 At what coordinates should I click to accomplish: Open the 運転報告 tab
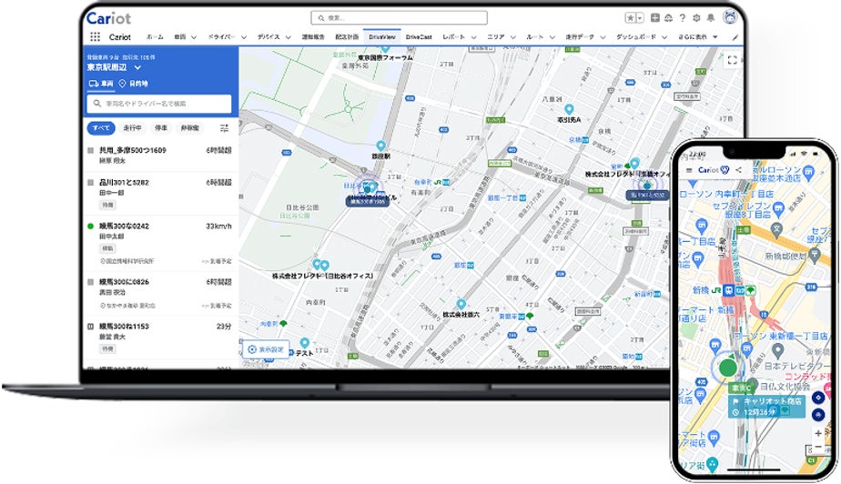313,37
